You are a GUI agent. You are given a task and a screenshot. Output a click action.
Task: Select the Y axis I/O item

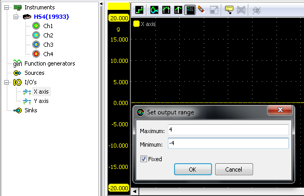41,101
